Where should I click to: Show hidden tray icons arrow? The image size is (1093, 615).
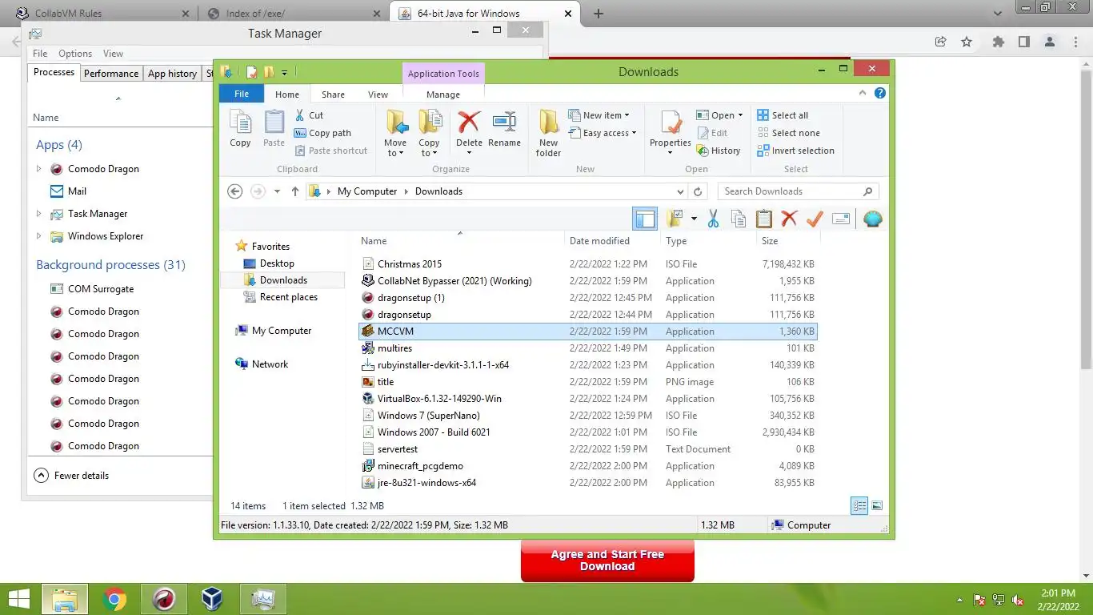pos(959,600)
